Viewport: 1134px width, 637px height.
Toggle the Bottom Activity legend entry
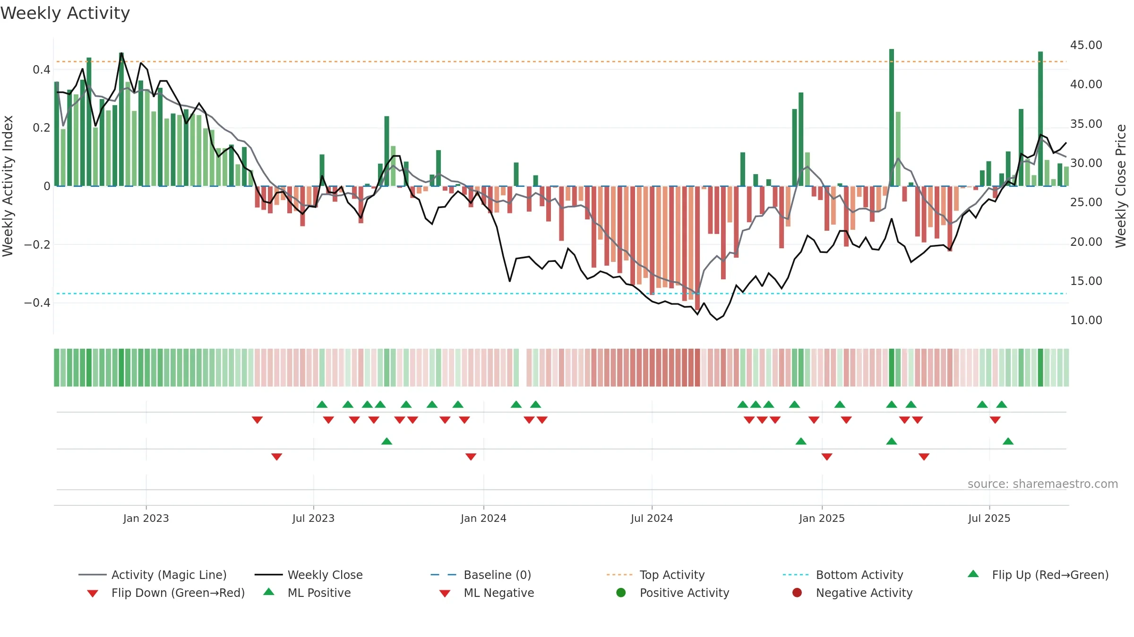coord(843,575)
